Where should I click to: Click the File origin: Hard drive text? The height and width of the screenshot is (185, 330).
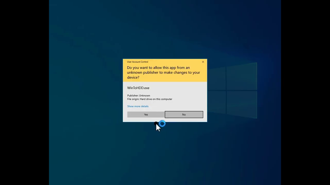point(150,99)
